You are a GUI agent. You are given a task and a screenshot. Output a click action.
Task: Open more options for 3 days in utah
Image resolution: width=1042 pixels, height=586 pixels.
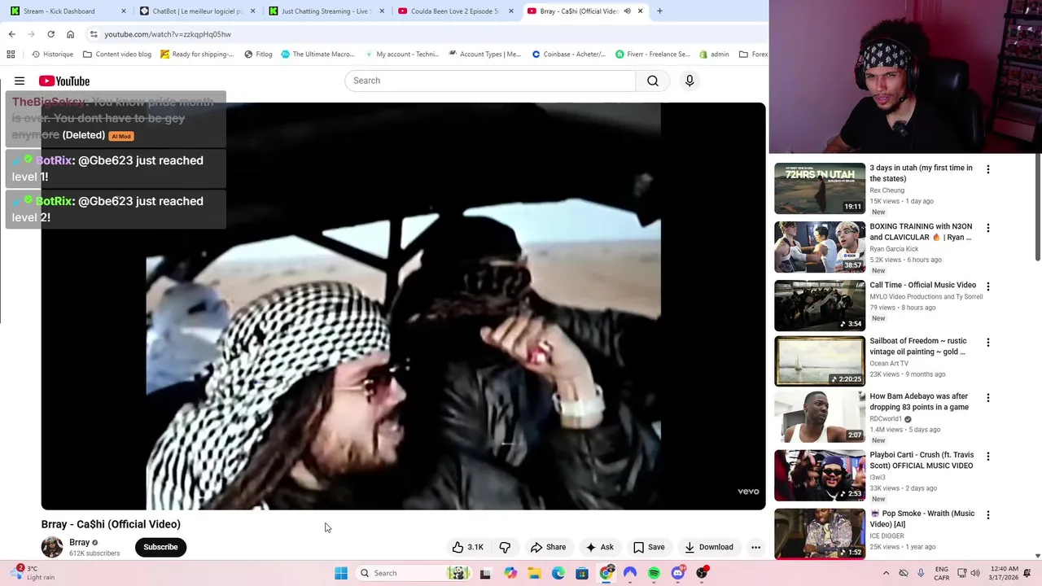click(x=987, y=169)
